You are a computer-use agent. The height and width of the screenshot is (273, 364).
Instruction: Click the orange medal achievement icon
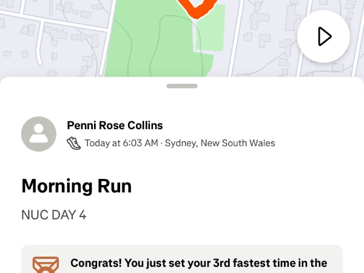(45, 265)
